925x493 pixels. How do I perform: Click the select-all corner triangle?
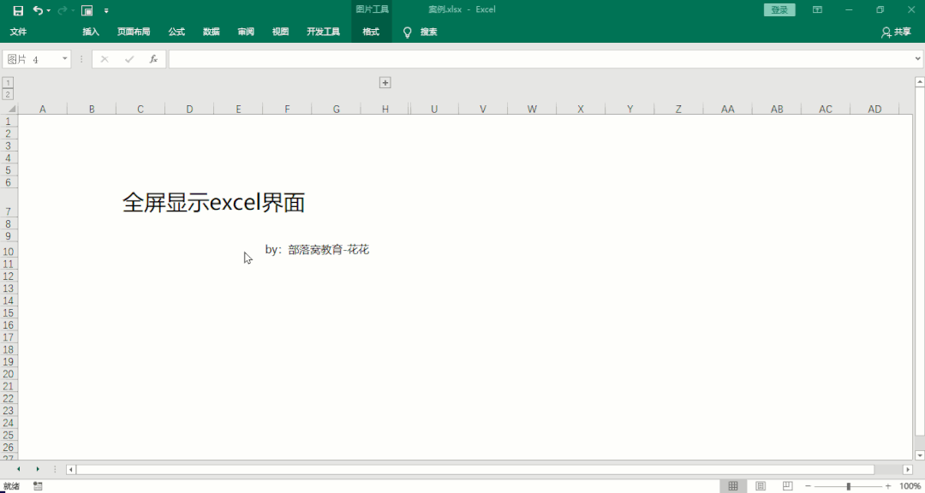(x=11, y=110)
